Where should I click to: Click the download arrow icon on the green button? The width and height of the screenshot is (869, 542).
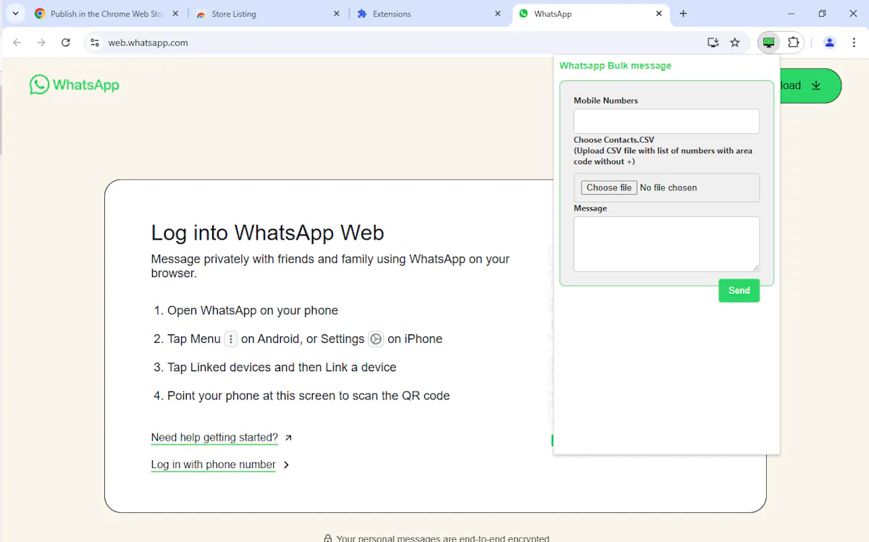[816, 85]
